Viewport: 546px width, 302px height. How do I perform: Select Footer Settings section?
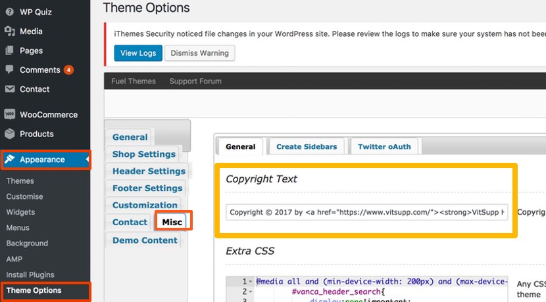[147, 188]
